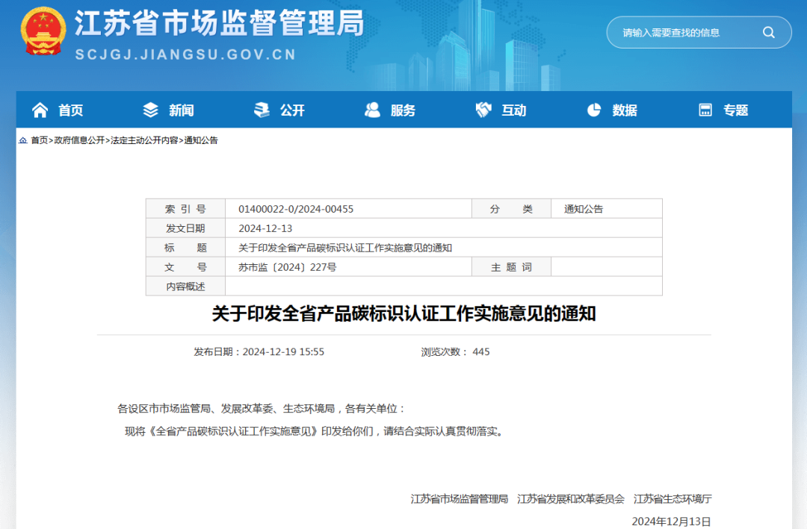Click the magnifier icon to search
The width and height of the screenshot is (807, 529).
[769, 32]
